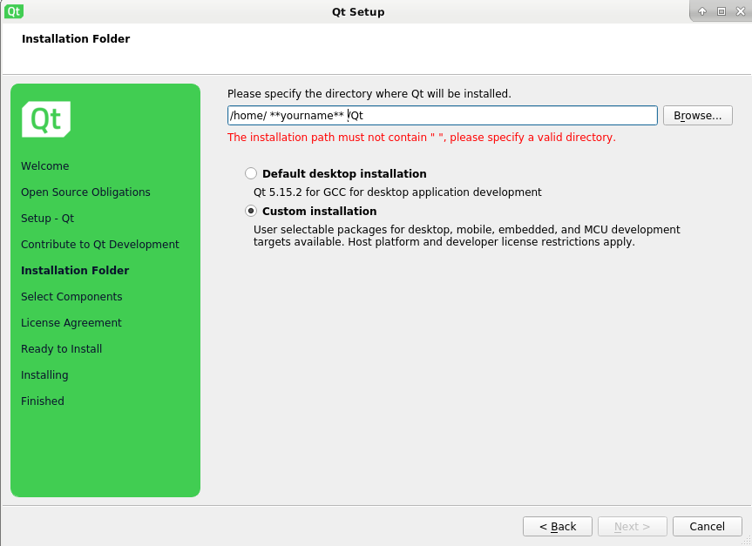
Task: Click the Installing step in the sidebar
Action: pyautogui.click(x=44, y=374)
